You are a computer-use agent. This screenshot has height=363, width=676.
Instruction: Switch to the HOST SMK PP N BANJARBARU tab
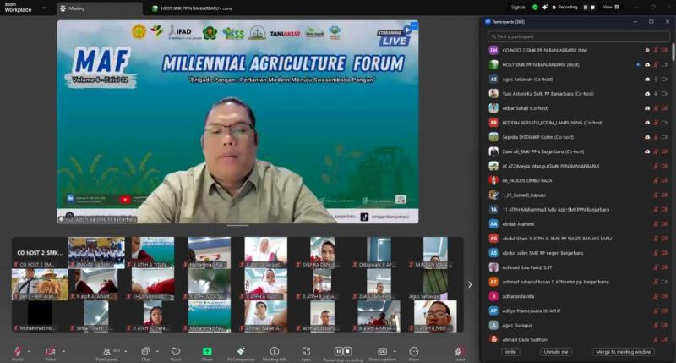193,8
